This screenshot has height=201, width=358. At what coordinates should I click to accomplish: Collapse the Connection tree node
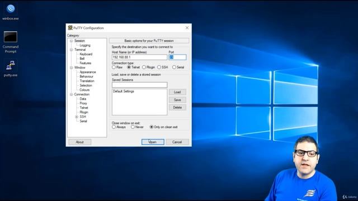point(71,94)
